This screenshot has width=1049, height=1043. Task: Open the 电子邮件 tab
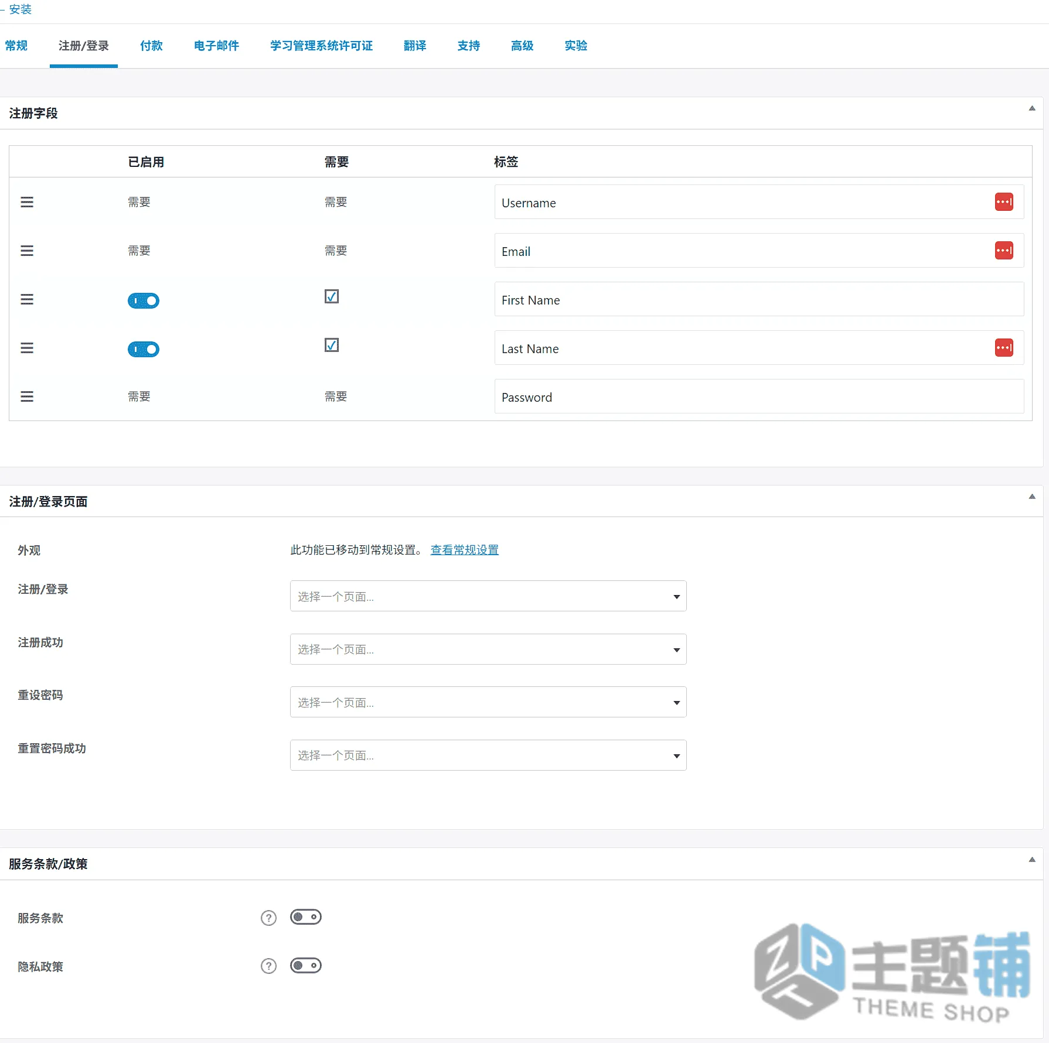click(x=216, y=46)
